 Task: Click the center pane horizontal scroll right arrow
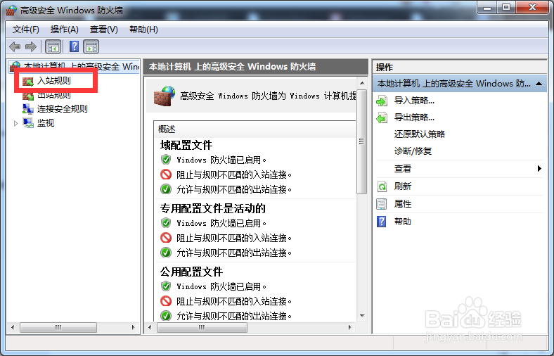point(350,327)
